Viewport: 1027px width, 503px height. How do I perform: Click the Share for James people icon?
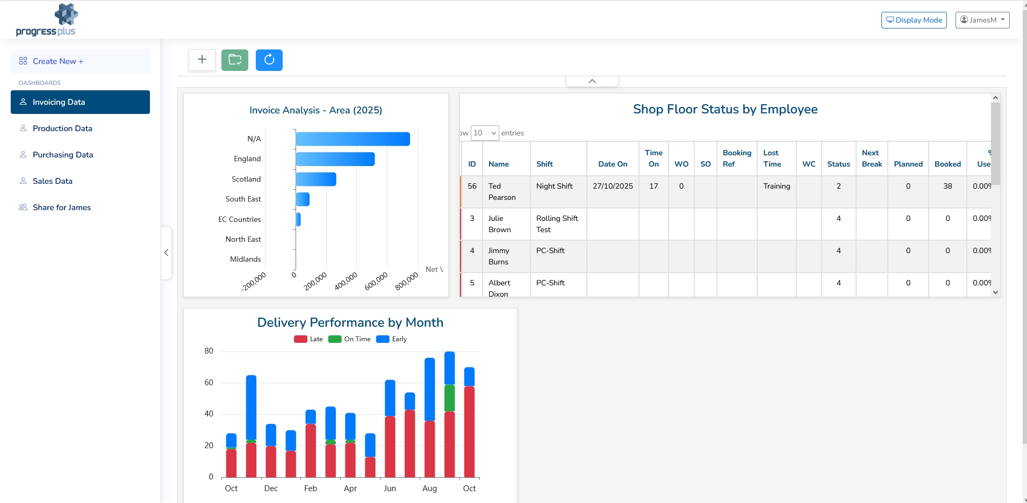pyautogui.click(x=23, y=207)
